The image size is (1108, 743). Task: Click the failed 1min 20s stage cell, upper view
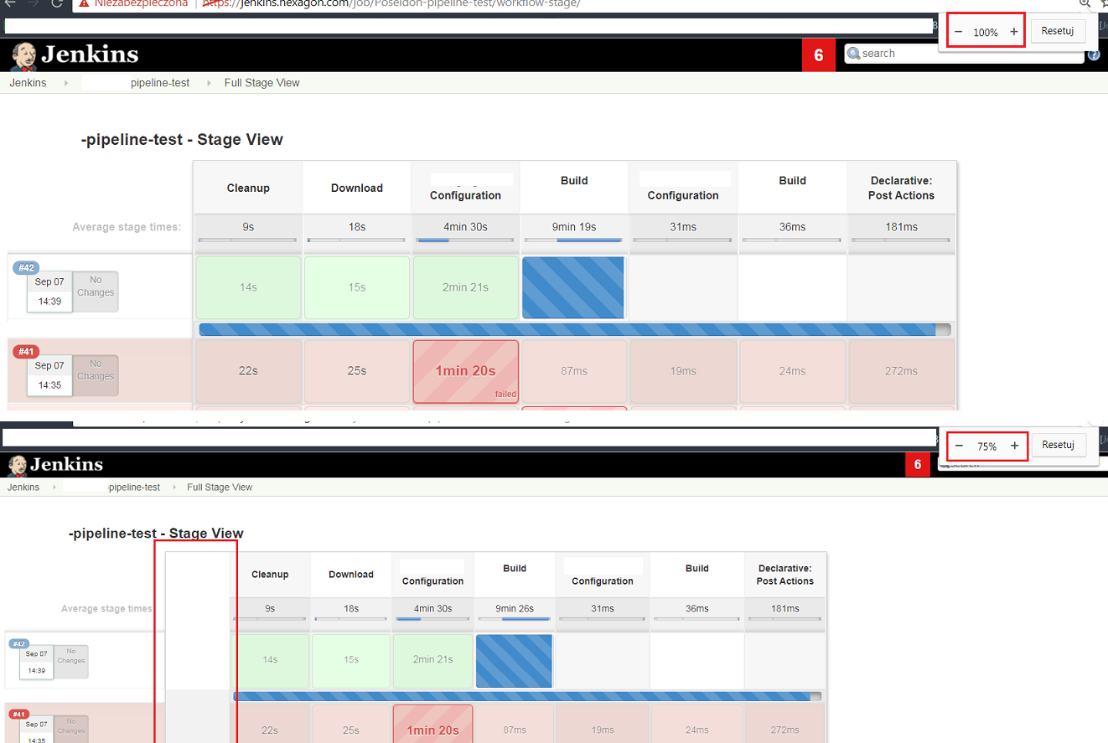click(x=465, y=370)
